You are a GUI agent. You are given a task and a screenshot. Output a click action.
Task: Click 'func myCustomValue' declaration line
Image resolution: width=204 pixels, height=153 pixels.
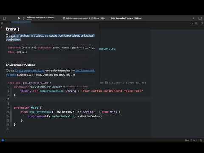[71, 112]
